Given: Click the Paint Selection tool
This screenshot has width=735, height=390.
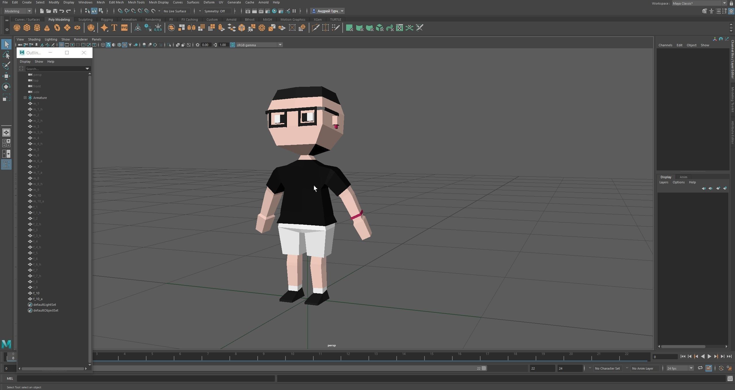Looking at the screenshot, I should (6, 66).
